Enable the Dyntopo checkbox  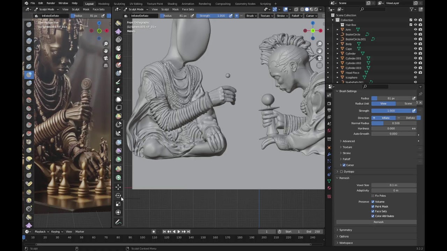[342, 172]
